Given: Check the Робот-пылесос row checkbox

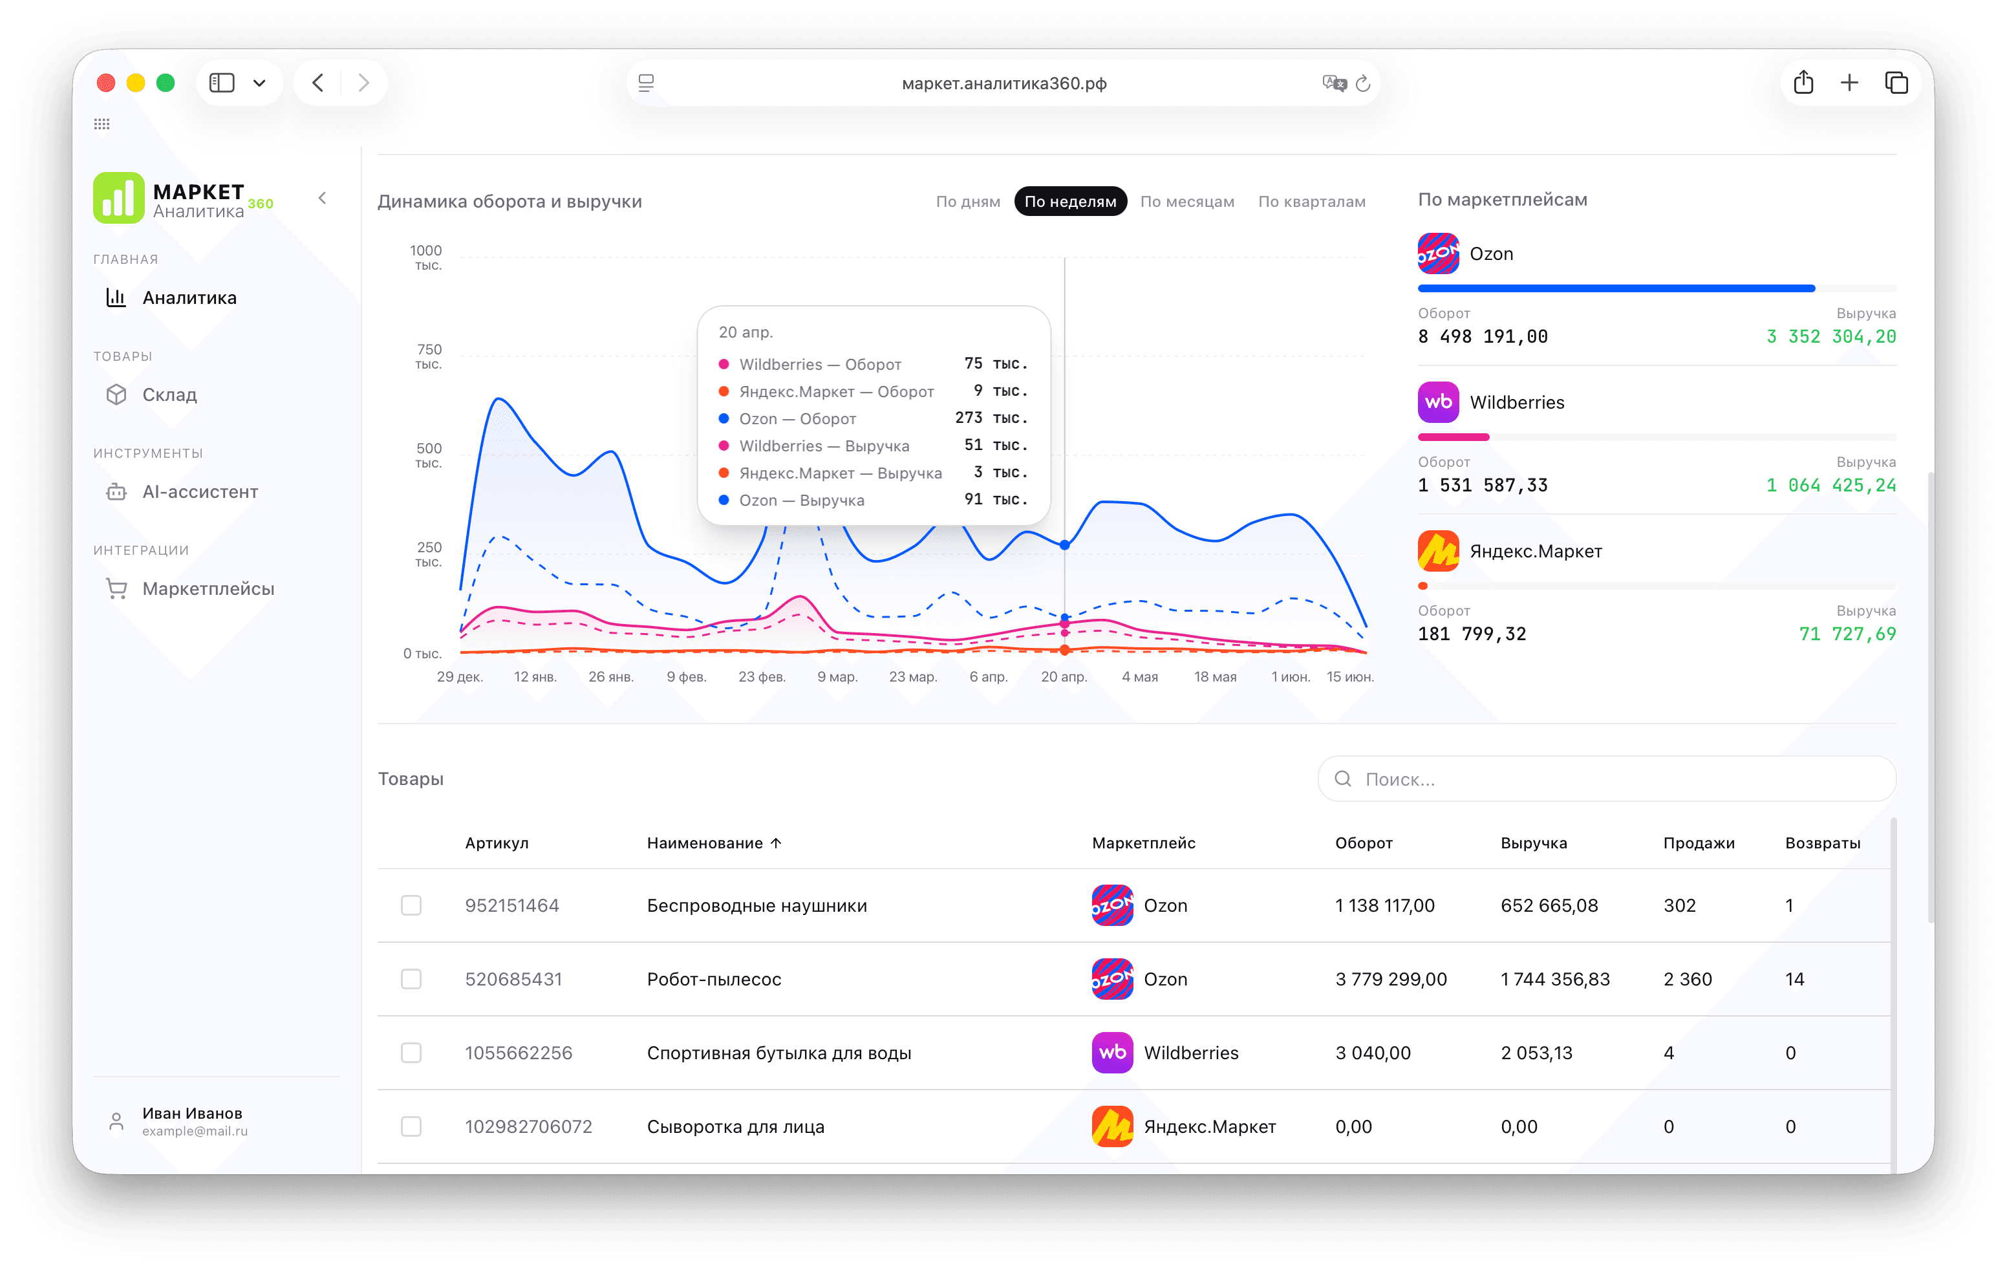Looking at the screenshot, I should tap(411, 978).
